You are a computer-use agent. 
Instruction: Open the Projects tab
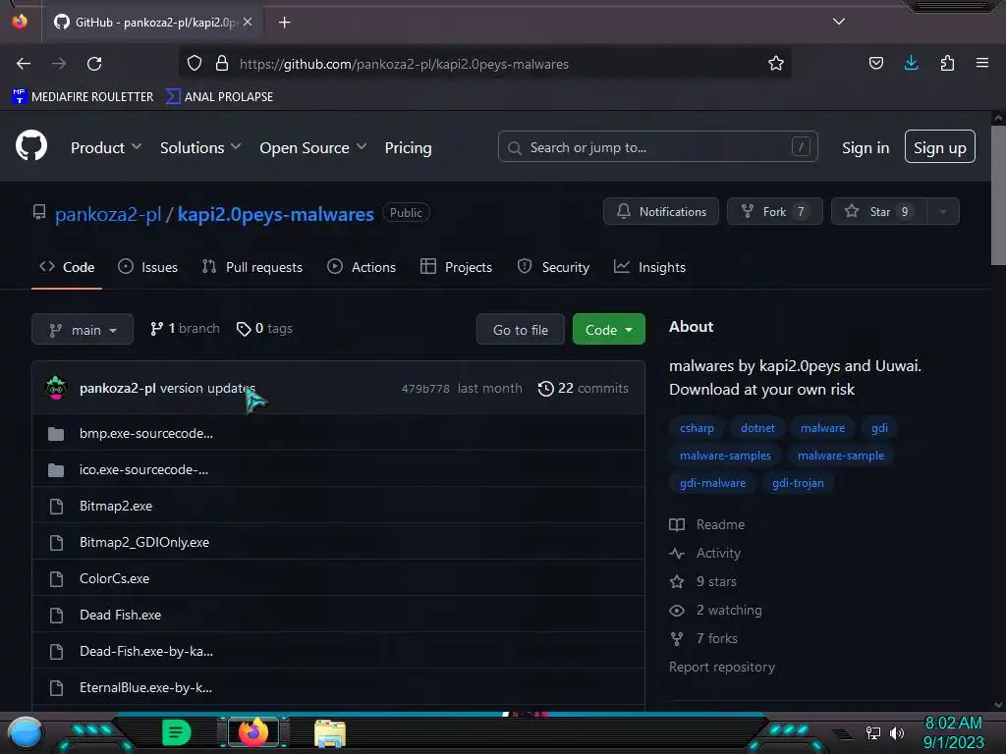coord(456,267)
